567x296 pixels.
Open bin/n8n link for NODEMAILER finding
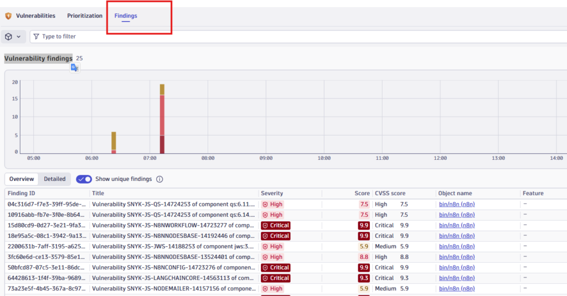(456, 289)
